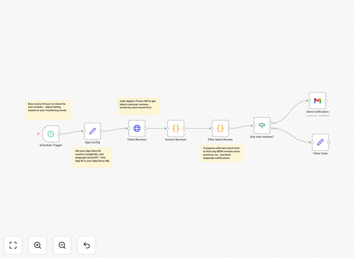Click the App Config output connector
Viewport: 354px width, 258px height.
(101, 131)
